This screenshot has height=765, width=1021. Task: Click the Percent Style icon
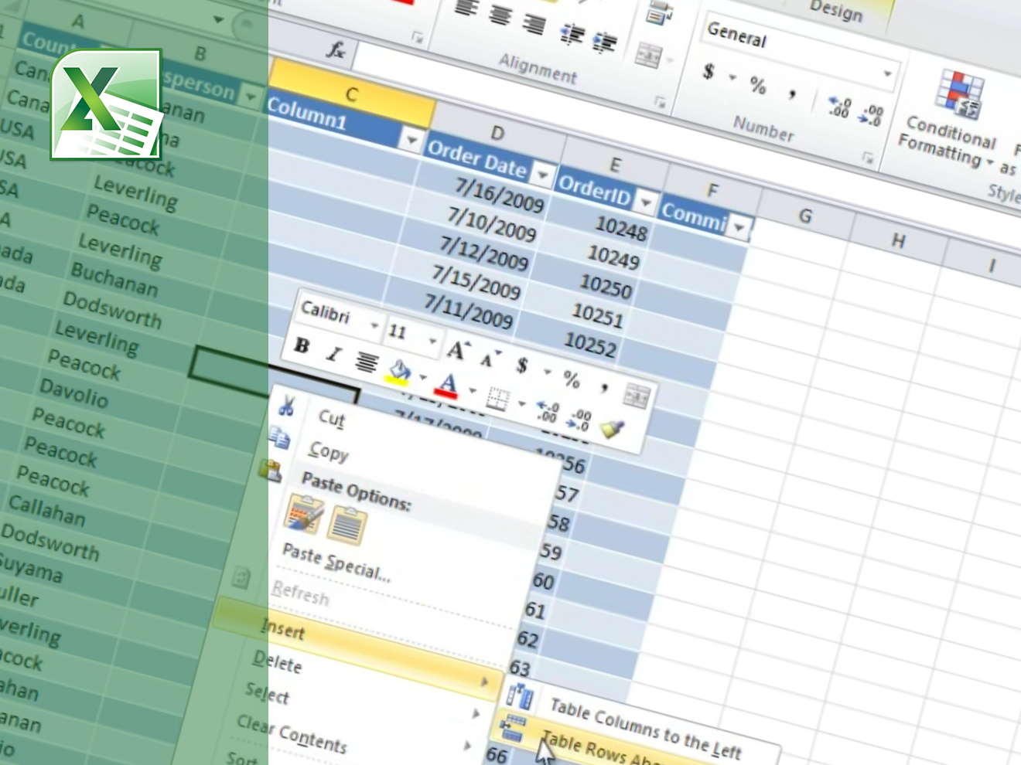click(x=758, y=87)
